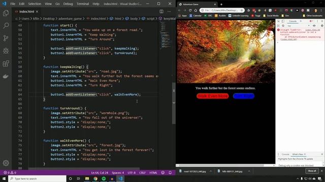Open Help menu in VS Code
The image size is (325, 182).
[96, 4]
